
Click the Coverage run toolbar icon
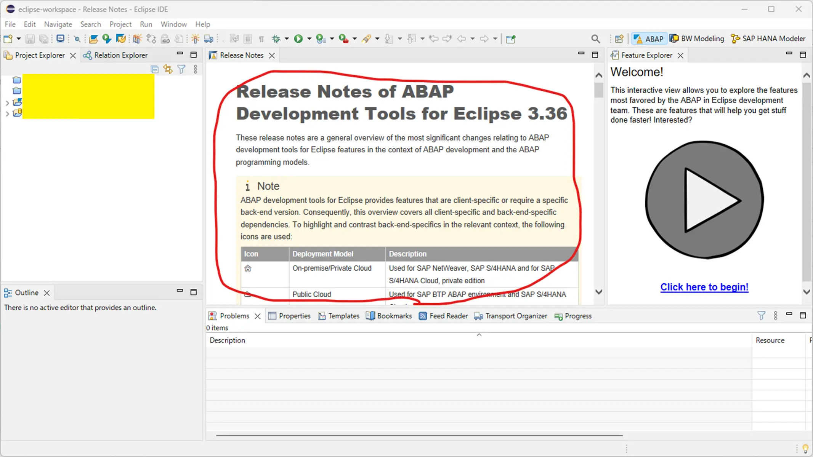(x=321, y=38)
